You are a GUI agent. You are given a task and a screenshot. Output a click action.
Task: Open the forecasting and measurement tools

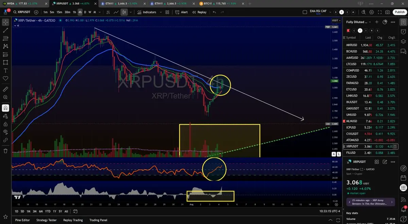tap(5, 54)
